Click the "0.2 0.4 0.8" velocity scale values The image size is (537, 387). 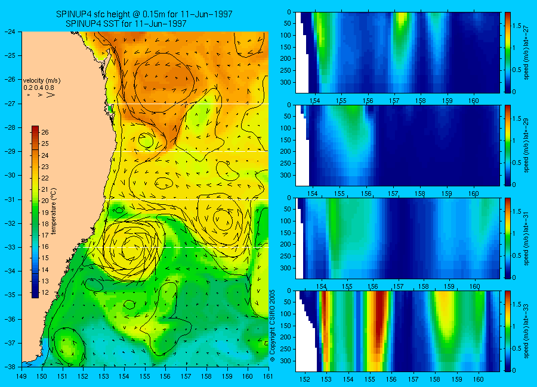point(39,88)
